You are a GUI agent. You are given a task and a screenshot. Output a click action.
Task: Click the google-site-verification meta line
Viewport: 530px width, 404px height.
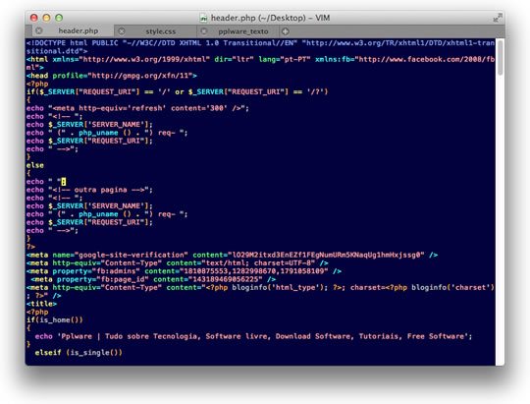pyautogui.click(x=233, y=255)
